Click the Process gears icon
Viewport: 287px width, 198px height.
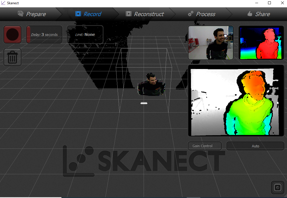(191, 14)
